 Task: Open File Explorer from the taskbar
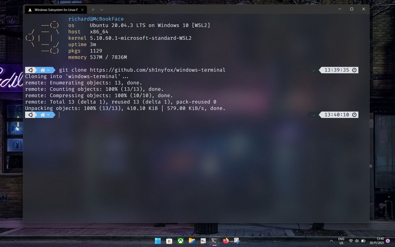[x=191, y=240]
